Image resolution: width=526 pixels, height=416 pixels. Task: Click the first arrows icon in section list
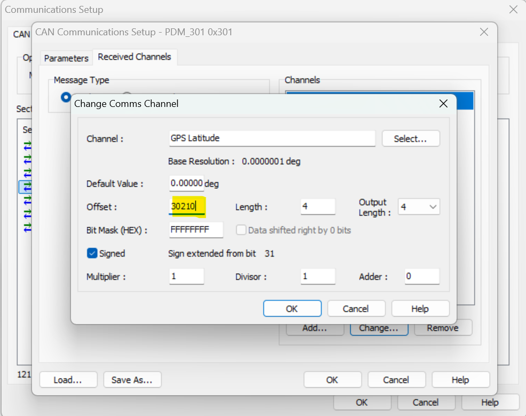pyautogui.click(x=28, y=145)
